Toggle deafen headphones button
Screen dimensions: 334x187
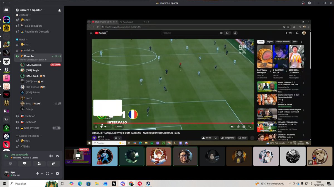(x=48, y=173)
